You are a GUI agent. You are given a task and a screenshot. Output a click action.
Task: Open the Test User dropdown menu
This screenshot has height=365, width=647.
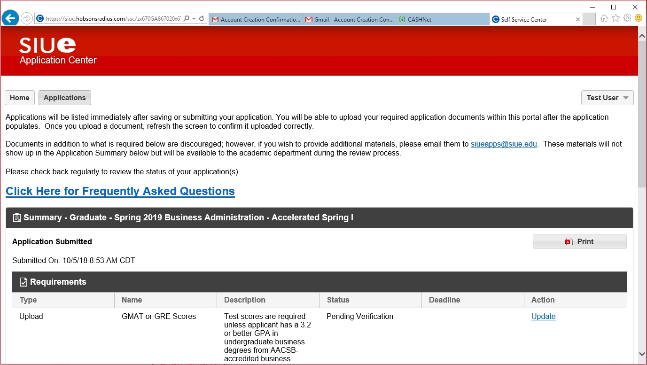pyautogui.click(x=607, y=98)
